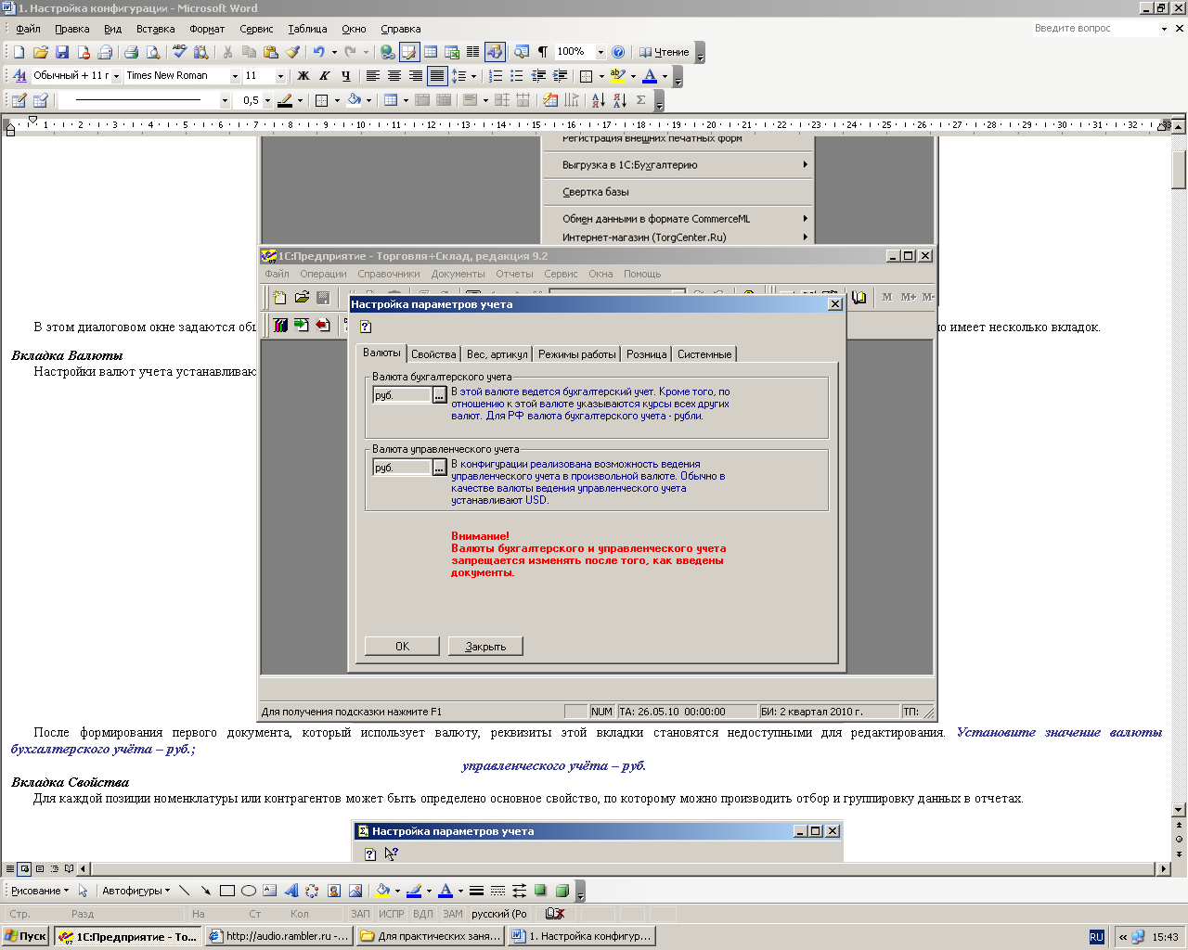Open the Times New Roman font dropdown
The height and width of the screenshot is (950, 1188).
click(236, 76)
